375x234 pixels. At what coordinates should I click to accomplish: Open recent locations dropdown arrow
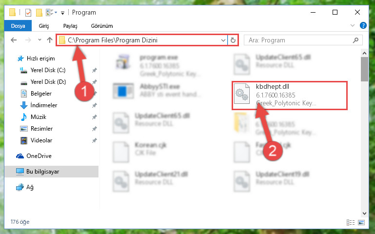click(39, 40)
